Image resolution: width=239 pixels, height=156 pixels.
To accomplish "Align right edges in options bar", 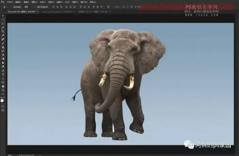I will coord(74,7).
